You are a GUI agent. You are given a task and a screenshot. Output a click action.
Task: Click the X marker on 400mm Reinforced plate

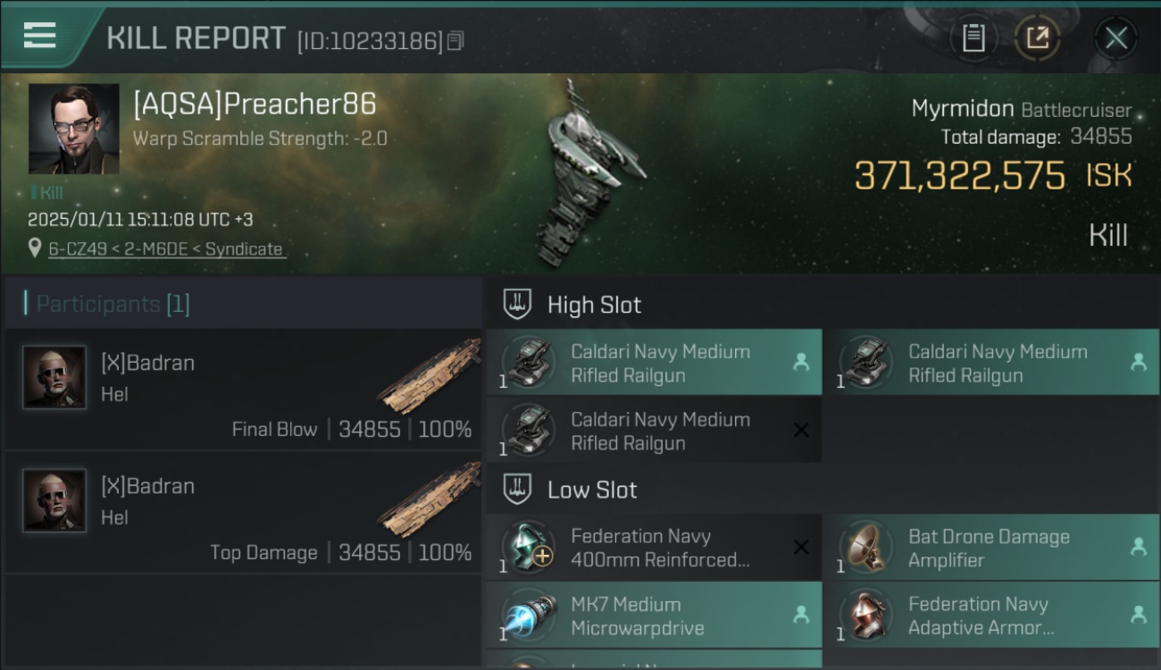[801, 548]
